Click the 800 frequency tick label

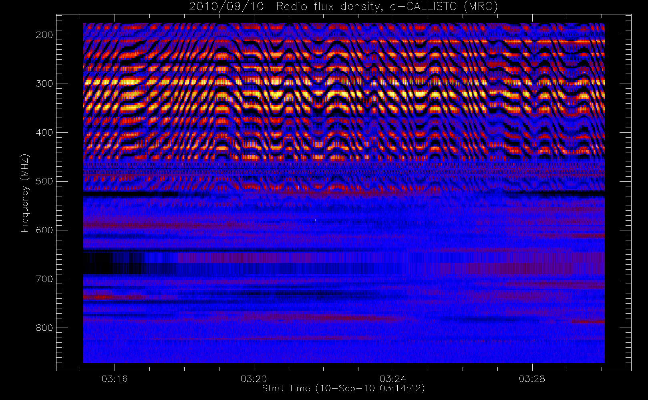(x=44, y=328)
